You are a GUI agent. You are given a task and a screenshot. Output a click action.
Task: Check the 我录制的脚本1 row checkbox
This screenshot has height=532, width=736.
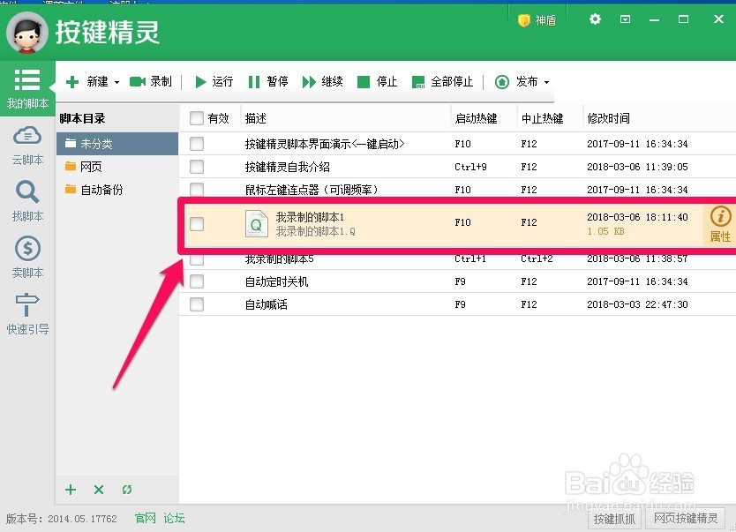point(197,224)
